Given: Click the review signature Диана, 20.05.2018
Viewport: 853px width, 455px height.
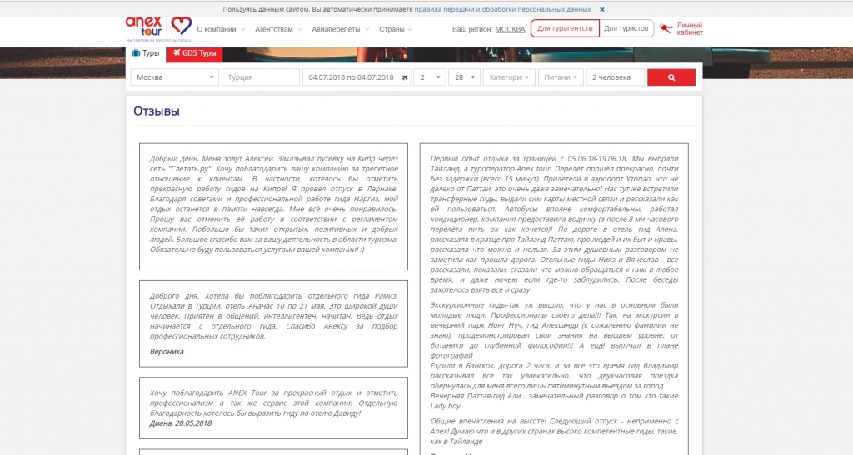Looking at the screenshot, I should tap(181, 423).
